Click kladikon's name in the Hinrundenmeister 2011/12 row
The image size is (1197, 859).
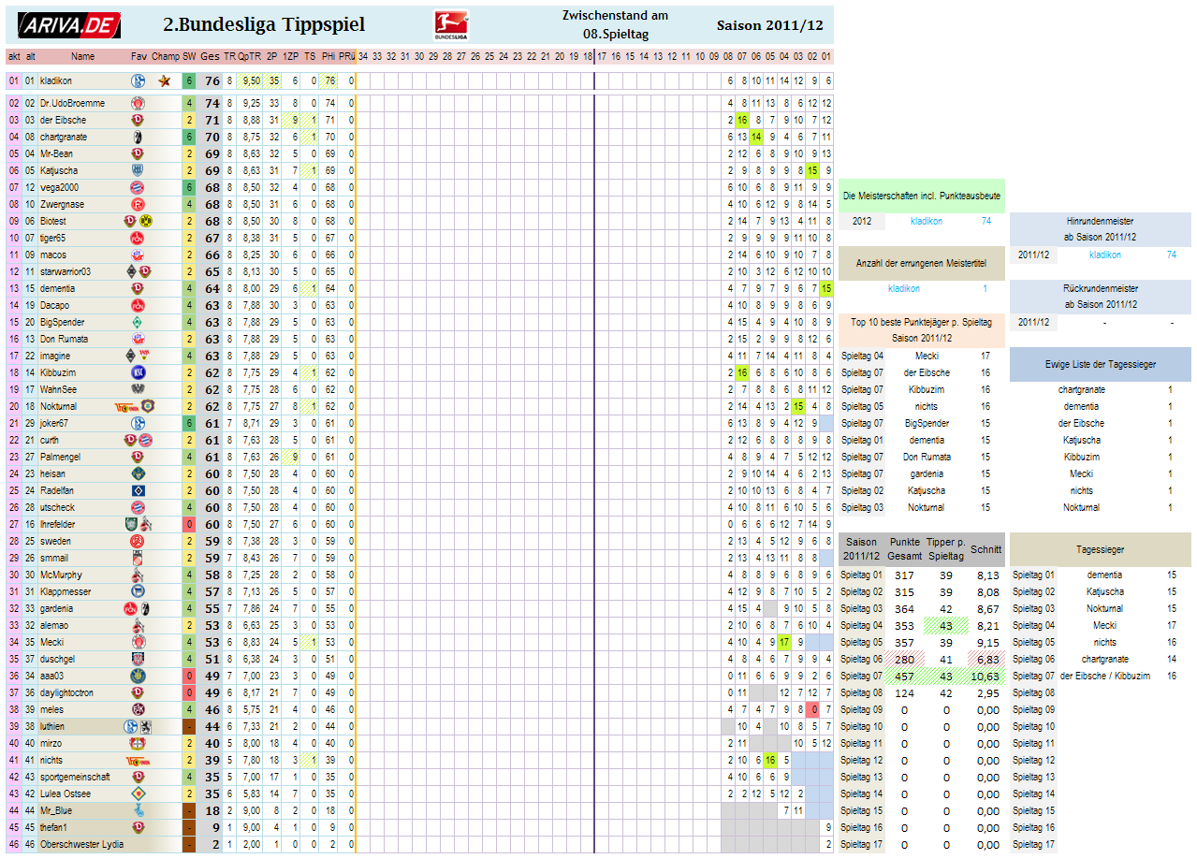pyautogui.click(x=1105, y=255)
